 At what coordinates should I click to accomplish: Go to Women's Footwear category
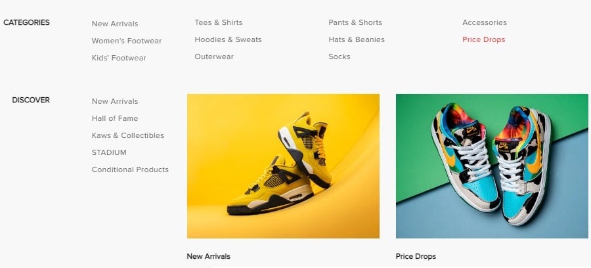click(x=127, y=41)
